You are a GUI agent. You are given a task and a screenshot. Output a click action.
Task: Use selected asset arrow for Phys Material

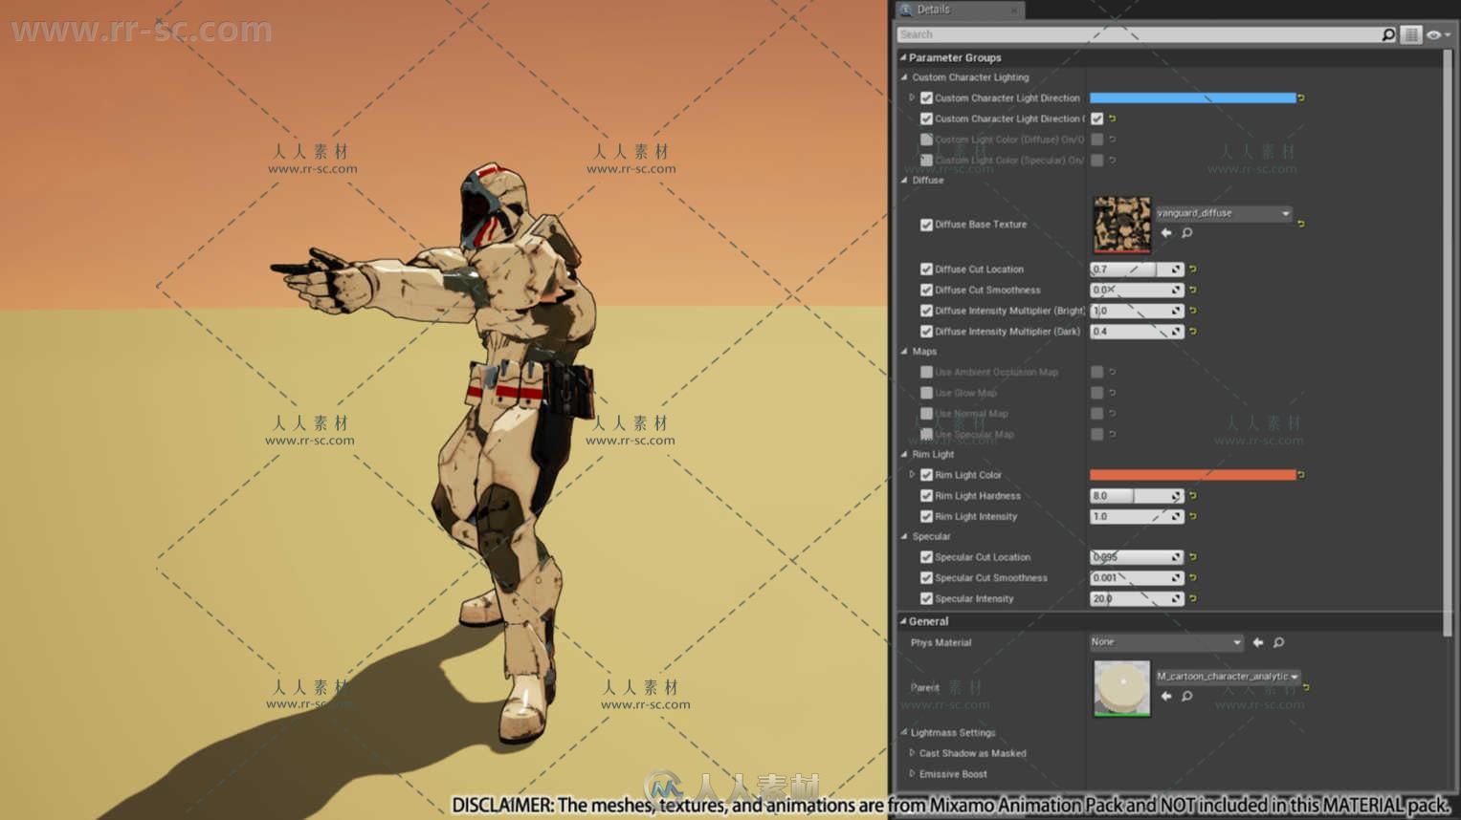point(1258,642)
